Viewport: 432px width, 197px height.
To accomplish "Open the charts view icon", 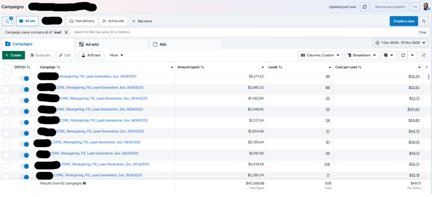I will tap(424, 55).
